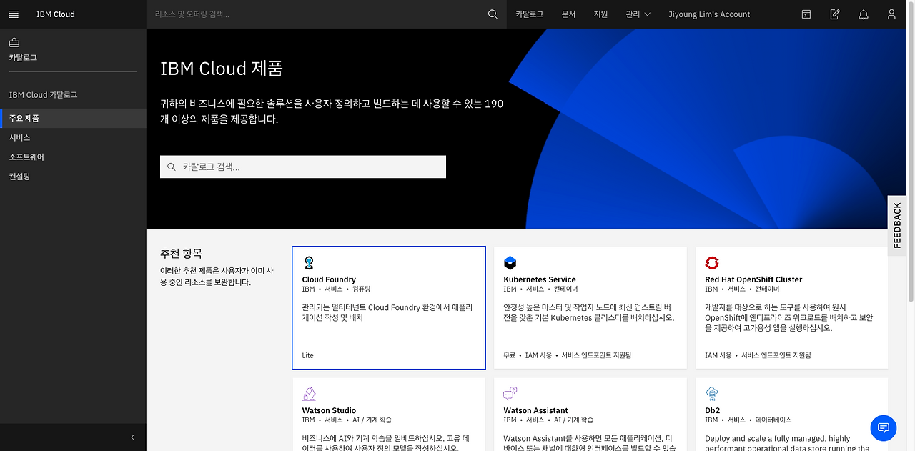915x451 pixels.
Task: Open the cost estimator calculator icon
Action: pos(806,14)
